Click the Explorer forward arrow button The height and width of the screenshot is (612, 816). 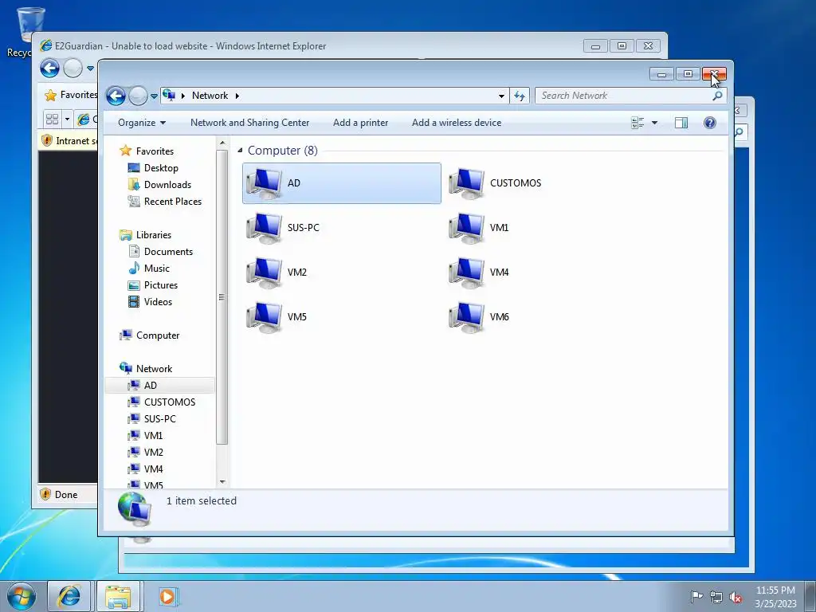pos(138,96)
